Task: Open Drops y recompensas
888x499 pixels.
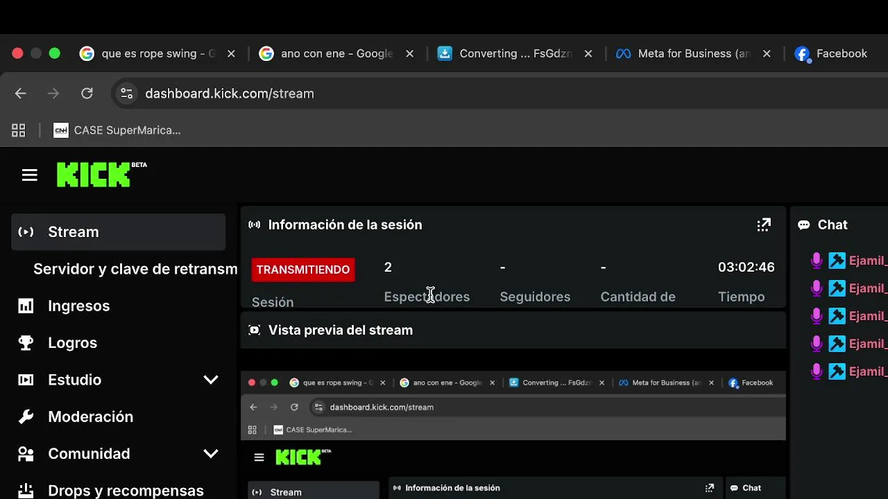Action: tap(126, 491)
